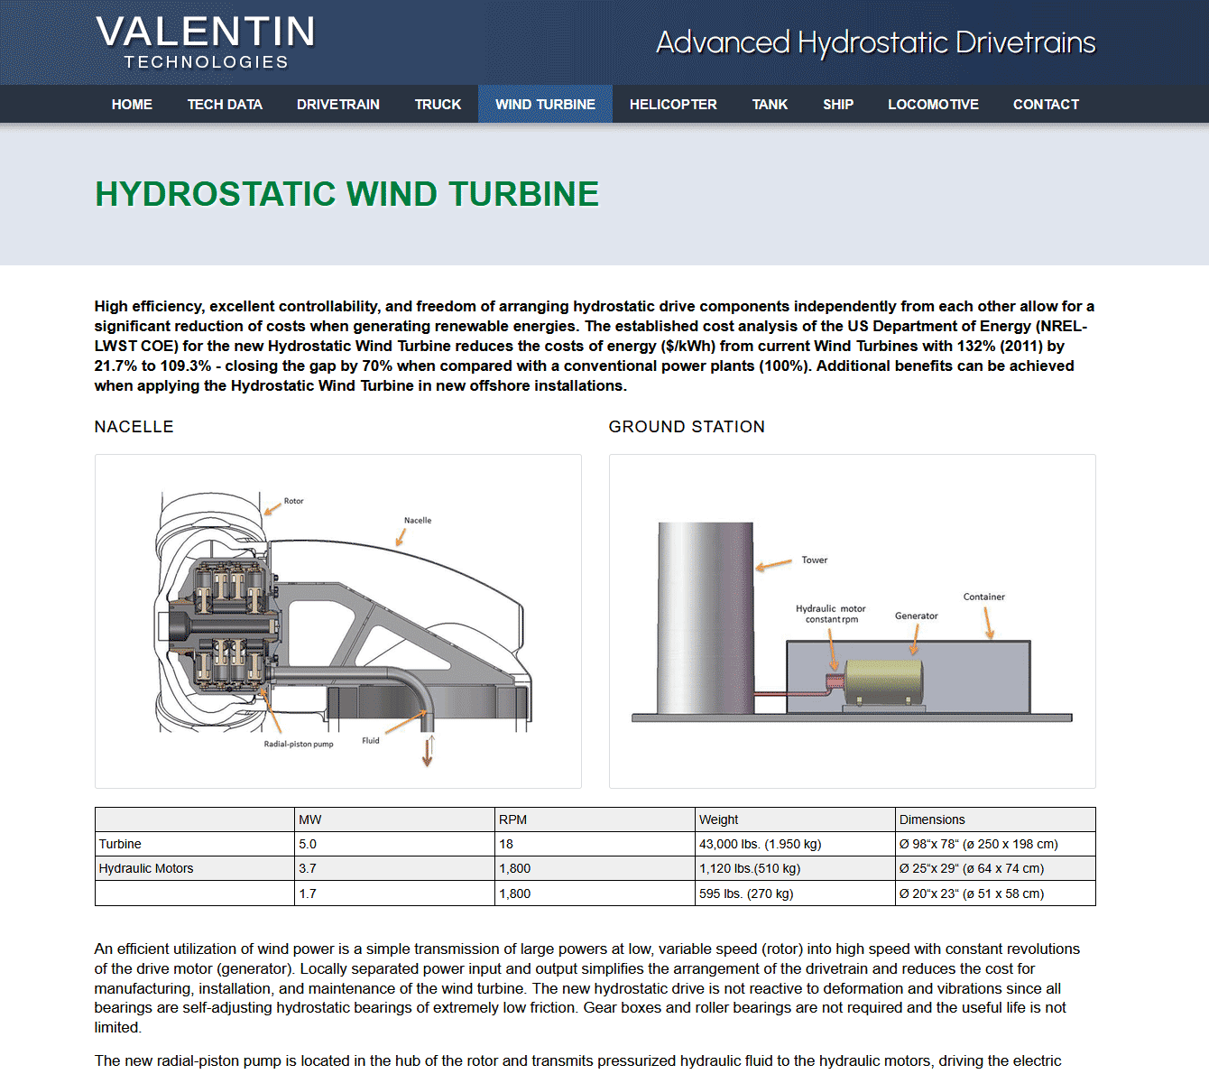Viewport: 1209px width, 1074px height.
Task: Click the NACELLE section label
Action: 134,427
